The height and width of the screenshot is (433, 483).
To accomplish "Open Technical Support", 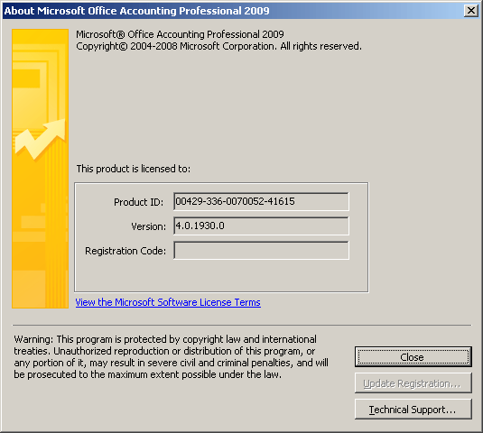I will [413, 410].
